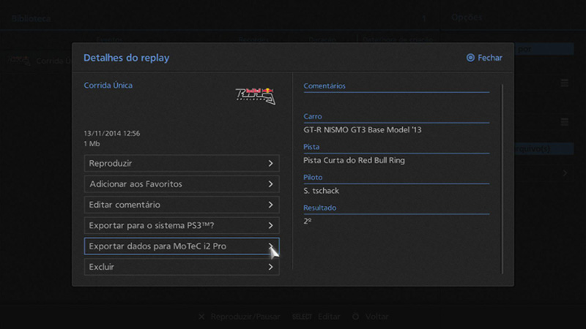The height and width of the screenshot is (329, 586).
Task: Click the comments panel vertical scrollbar
Action: click(502, 175)
